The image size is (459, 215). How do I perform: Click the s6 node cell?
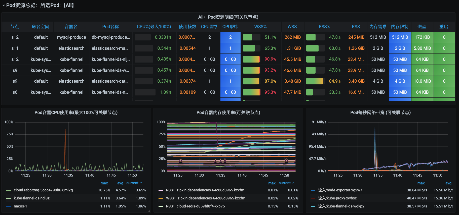click(x=15, y=92)
